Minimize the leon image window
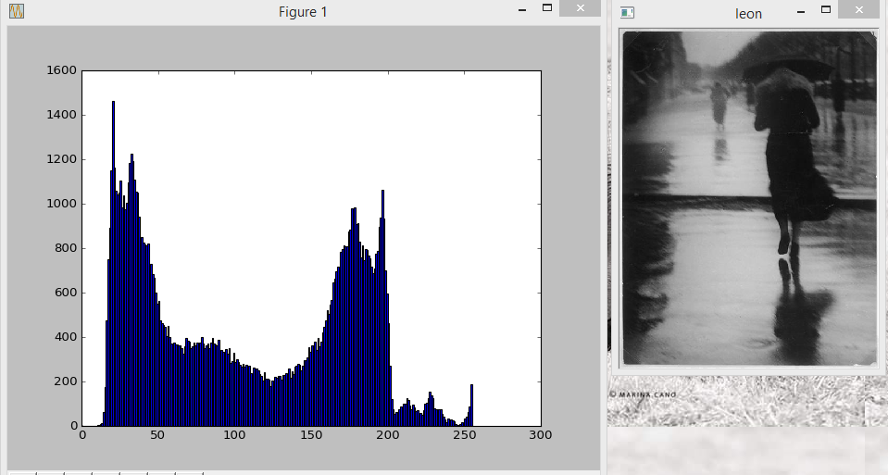This screenshot has width=888, height=475. point(801,11)
